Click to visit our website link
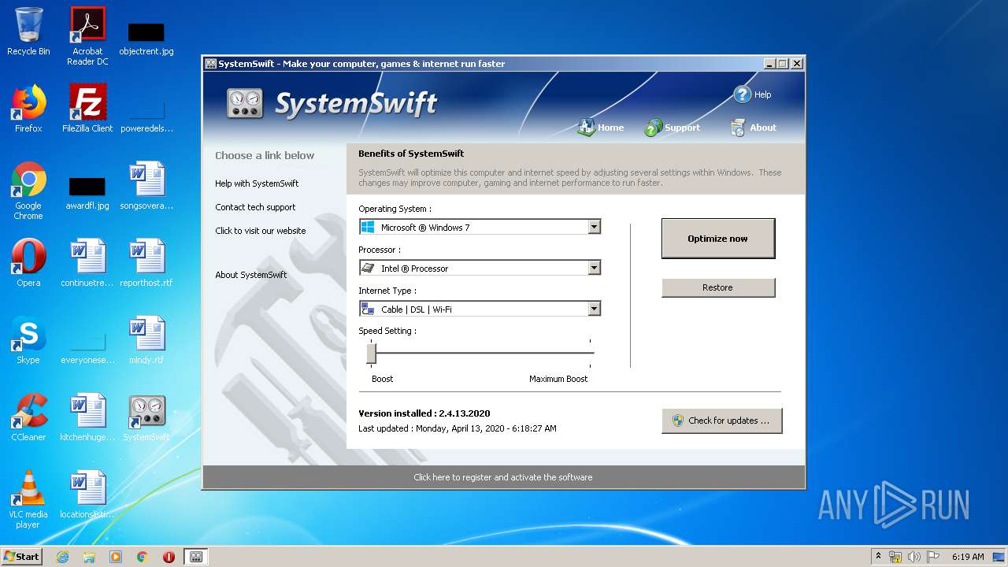Viewport: 1008px width, 567px height. (x=260, y=231)
